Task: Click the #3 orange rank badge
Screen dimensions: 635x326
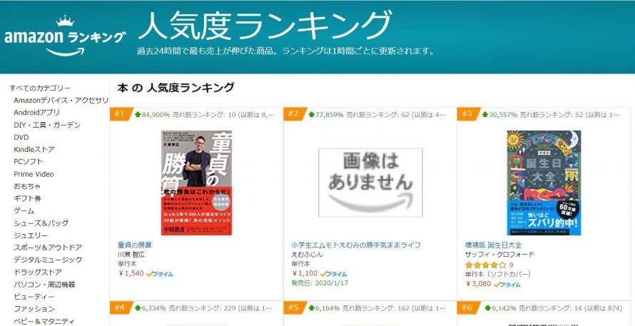Action: pos(468,114)
